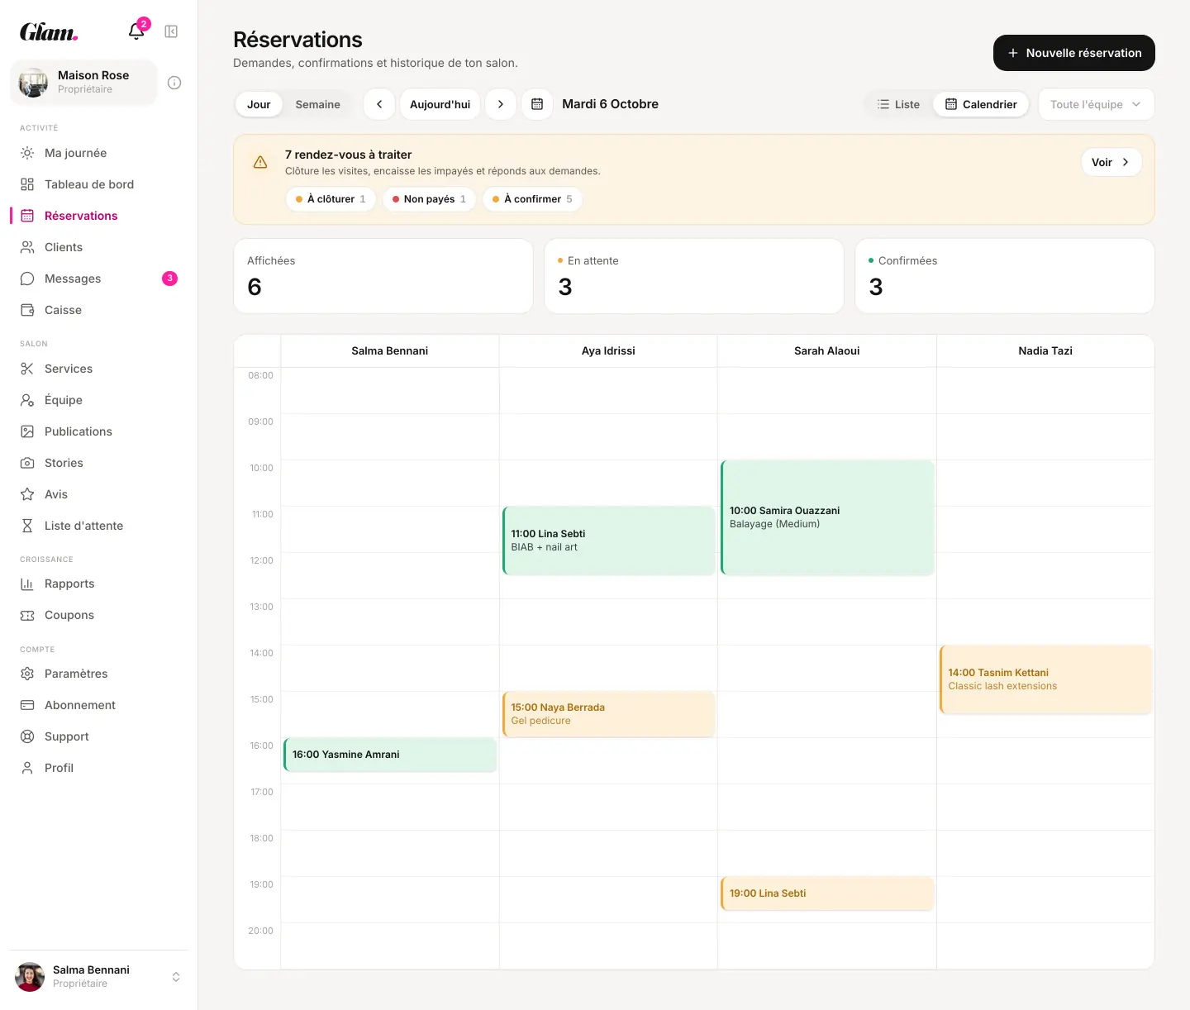Open Clients in sidebar

(x=99, y=247)
